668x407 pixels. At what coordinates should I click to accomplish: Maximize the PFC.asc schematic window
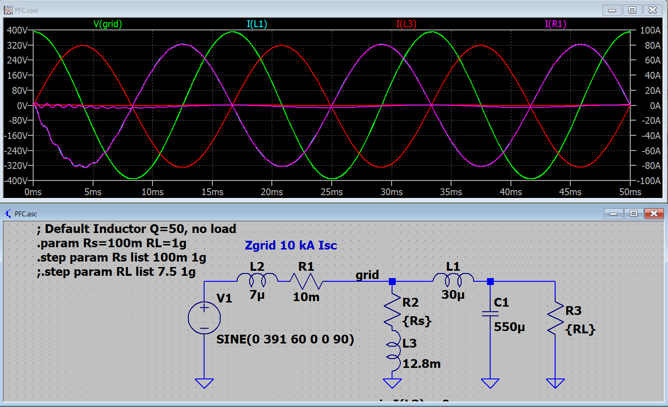[x=634, y=214]
